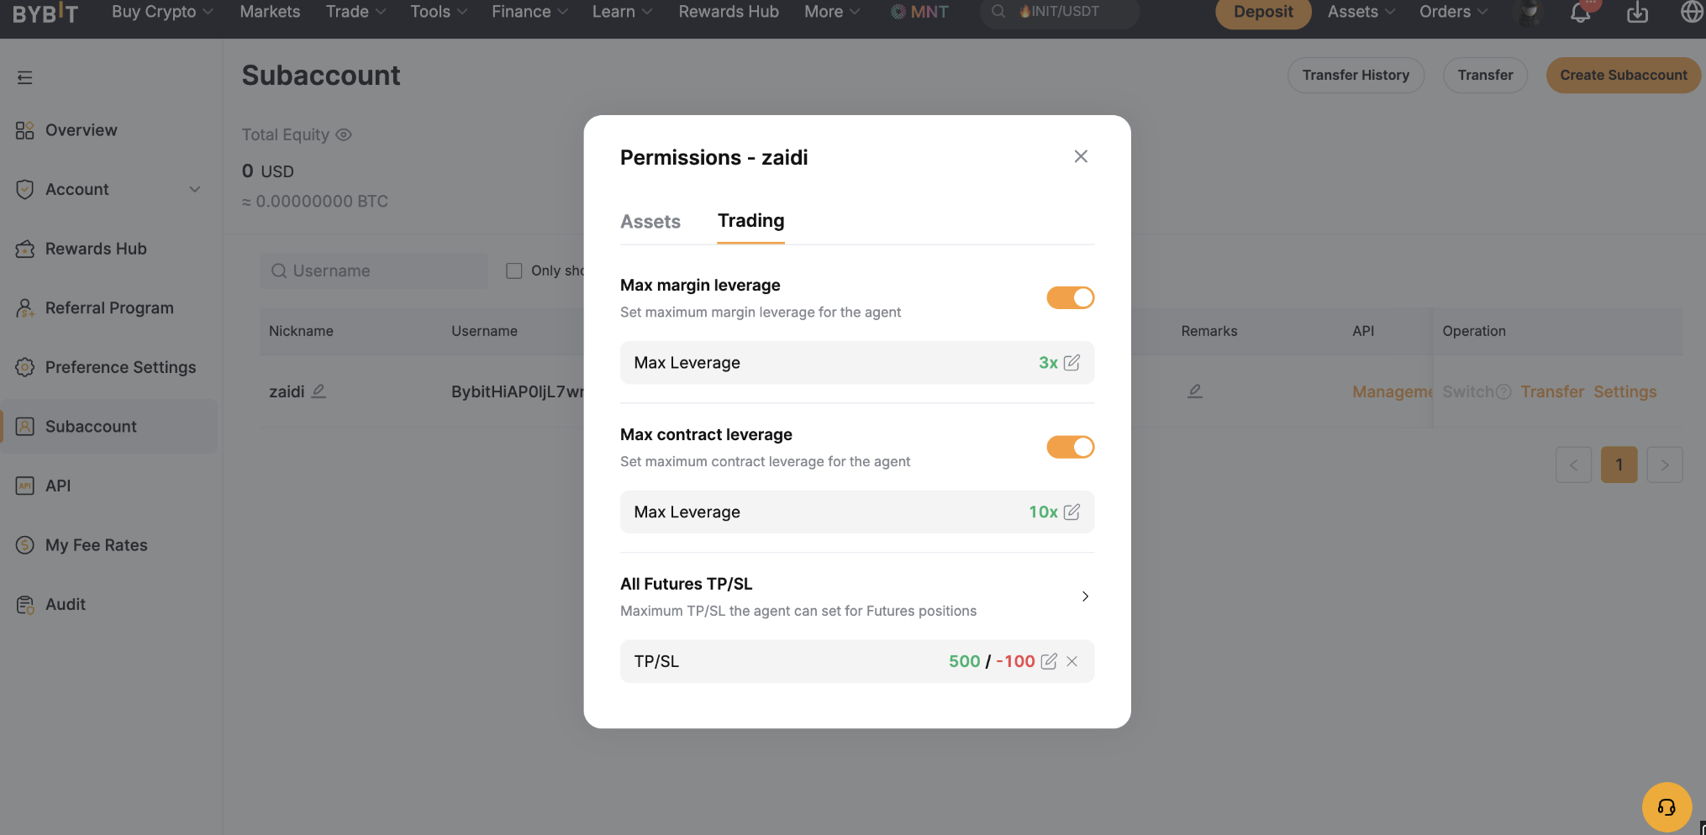Image resolution: width=1706 pixels, height=835 pixels.
Task: Open Markets in the top nav
Action: point(270,12)
